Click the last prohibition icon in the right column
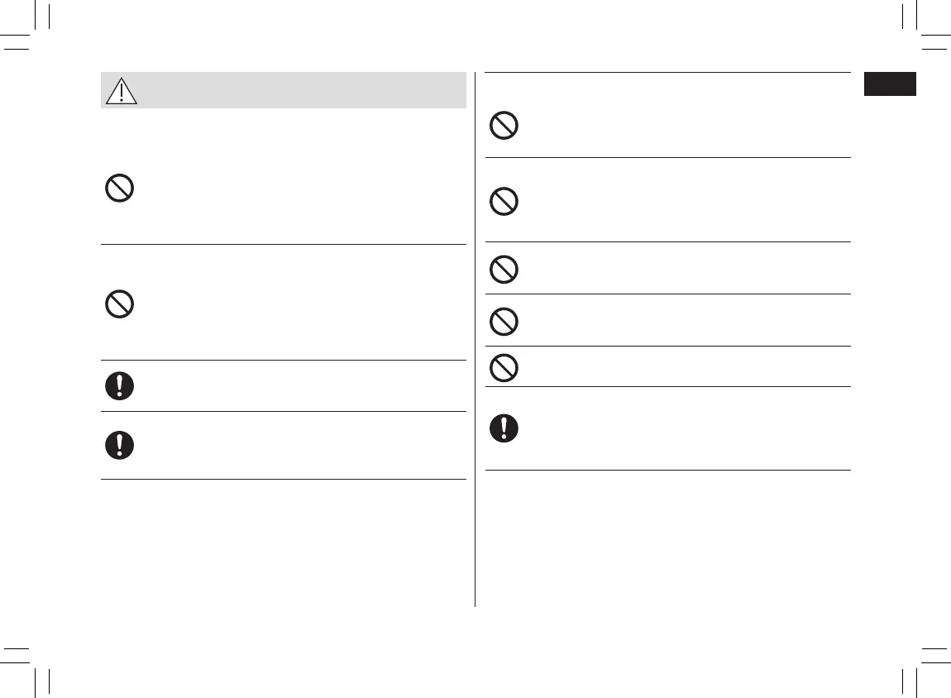951x698 pixels. pyautogui.click(x=504, y=366)
